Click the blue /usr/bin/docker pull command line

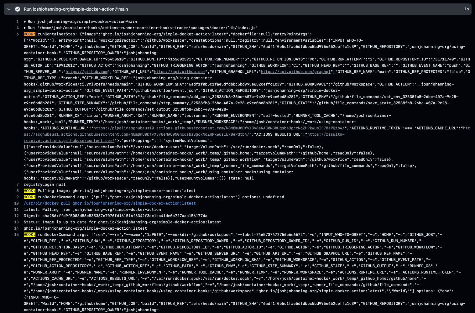[110, 203]
